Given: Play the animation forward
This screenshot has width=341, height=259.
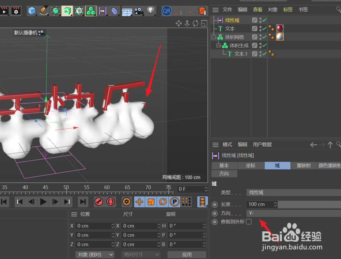Looking at the screenshot, I should (x=43, y=202).
